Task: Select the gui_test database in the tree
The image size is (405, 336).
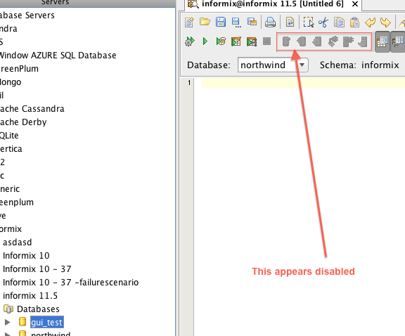Action: pyautogui.click(x=46, y=323)
